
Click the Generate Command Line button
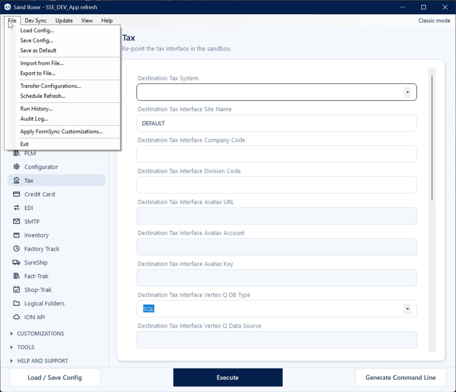pyautogui.click(x=401, y=377)
